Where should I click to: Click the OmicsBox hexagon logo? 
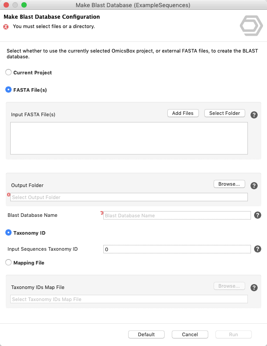click(251, 25)
